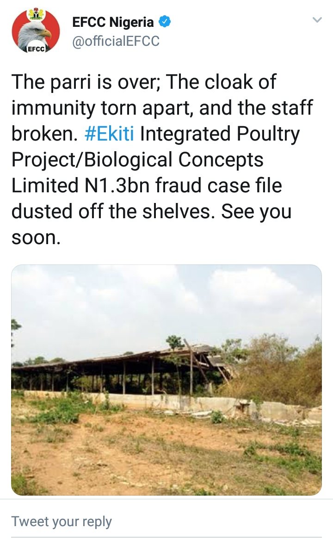Tap the cloudy sky in the photo

click(139, 301)
